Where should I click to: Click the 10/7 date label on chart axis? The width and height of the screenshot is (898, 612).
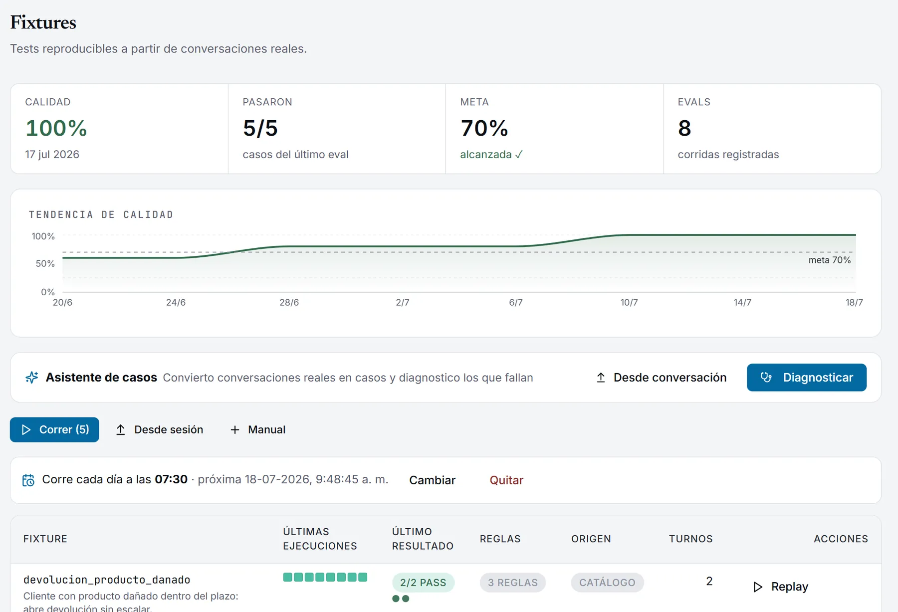pos(629,302)
